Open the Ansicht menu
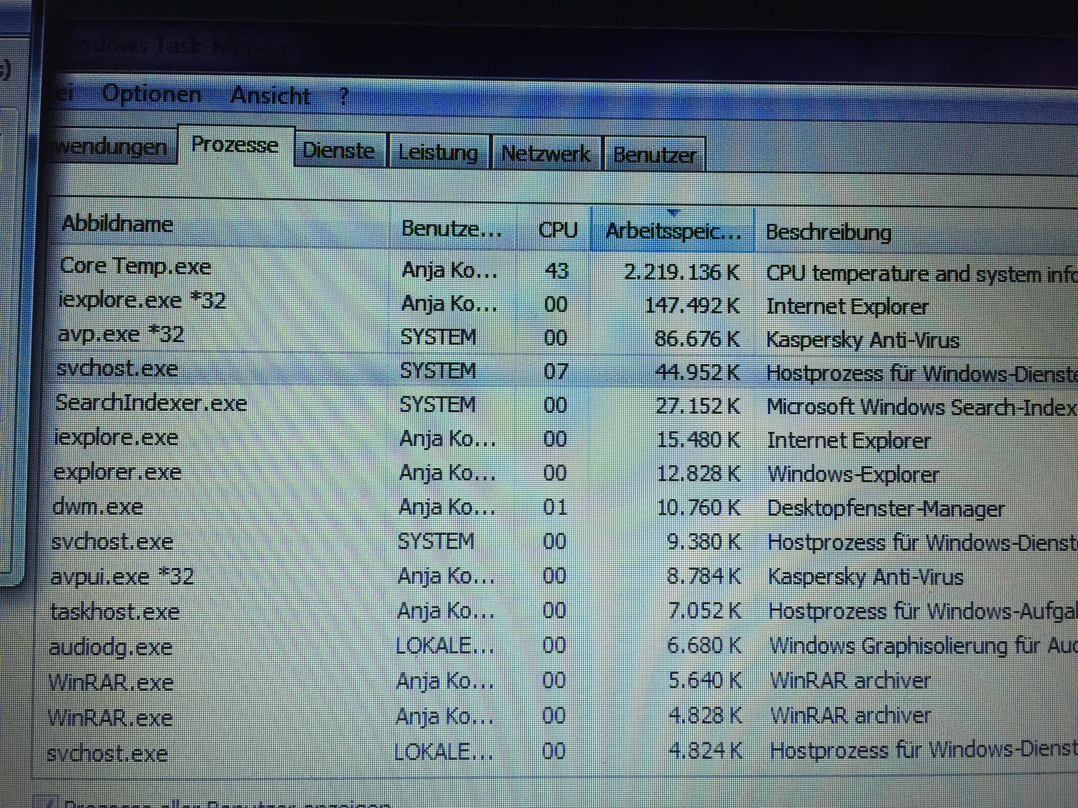This screenshot has height=808, width=1078. pos(270,96)
